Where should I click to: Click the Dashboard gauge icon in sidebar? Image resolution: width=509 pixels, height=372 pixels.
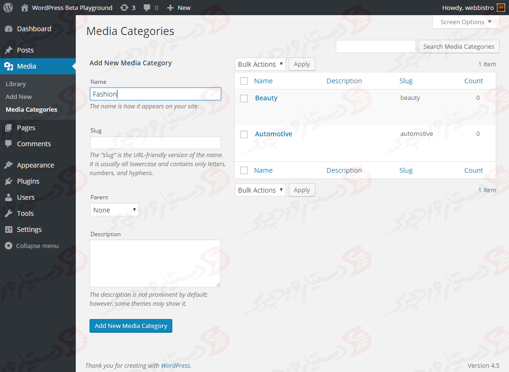pyautogui.click(x=9, y=29)
